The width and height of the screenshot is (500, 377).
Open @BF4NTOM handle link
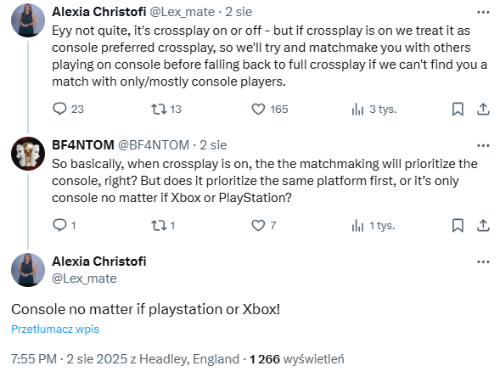[x=154, y=145]
